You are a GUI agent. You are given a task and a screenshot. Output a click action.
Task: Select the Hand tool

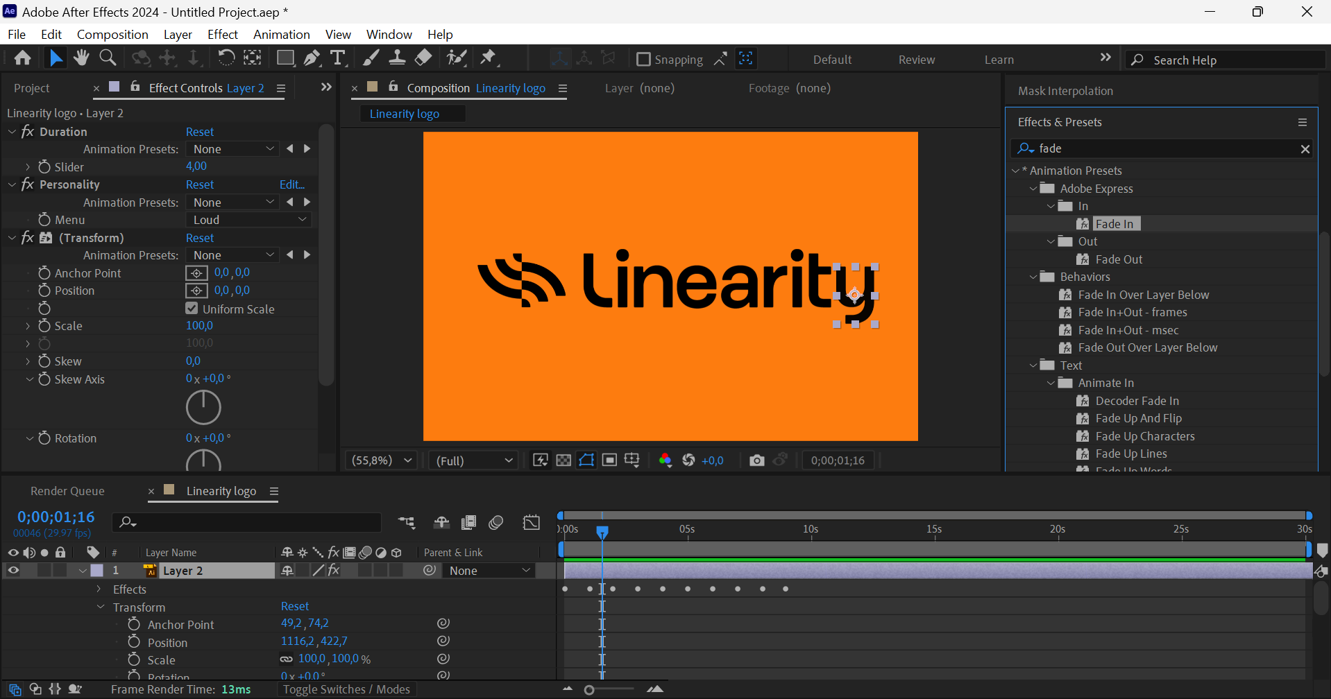coord(81,58)
